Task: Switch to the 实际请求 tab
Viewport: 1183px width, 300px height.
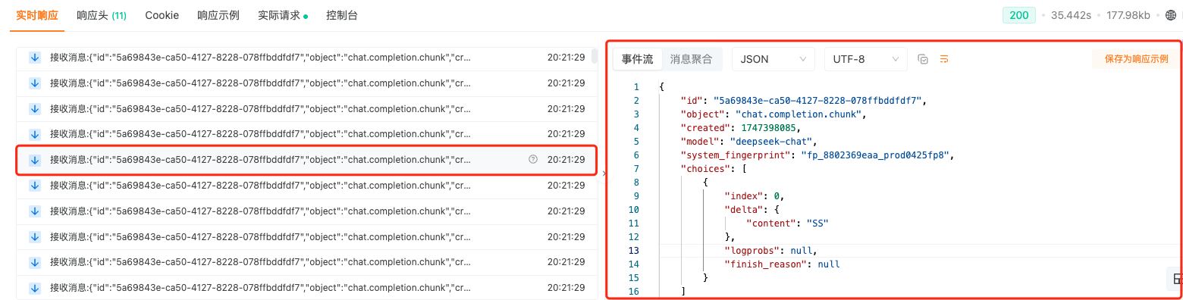Action: pyautogui.click(x=283, y=15)
